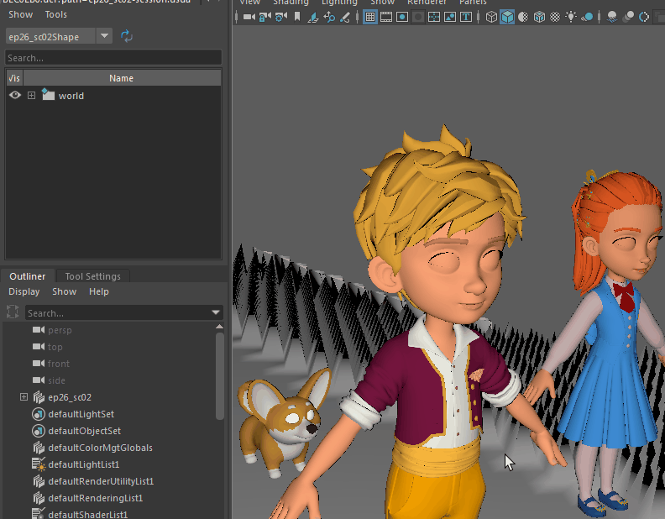
Task: Toggle the viewport grid icon
Action: pyautogui.click(x=369, y=17)
